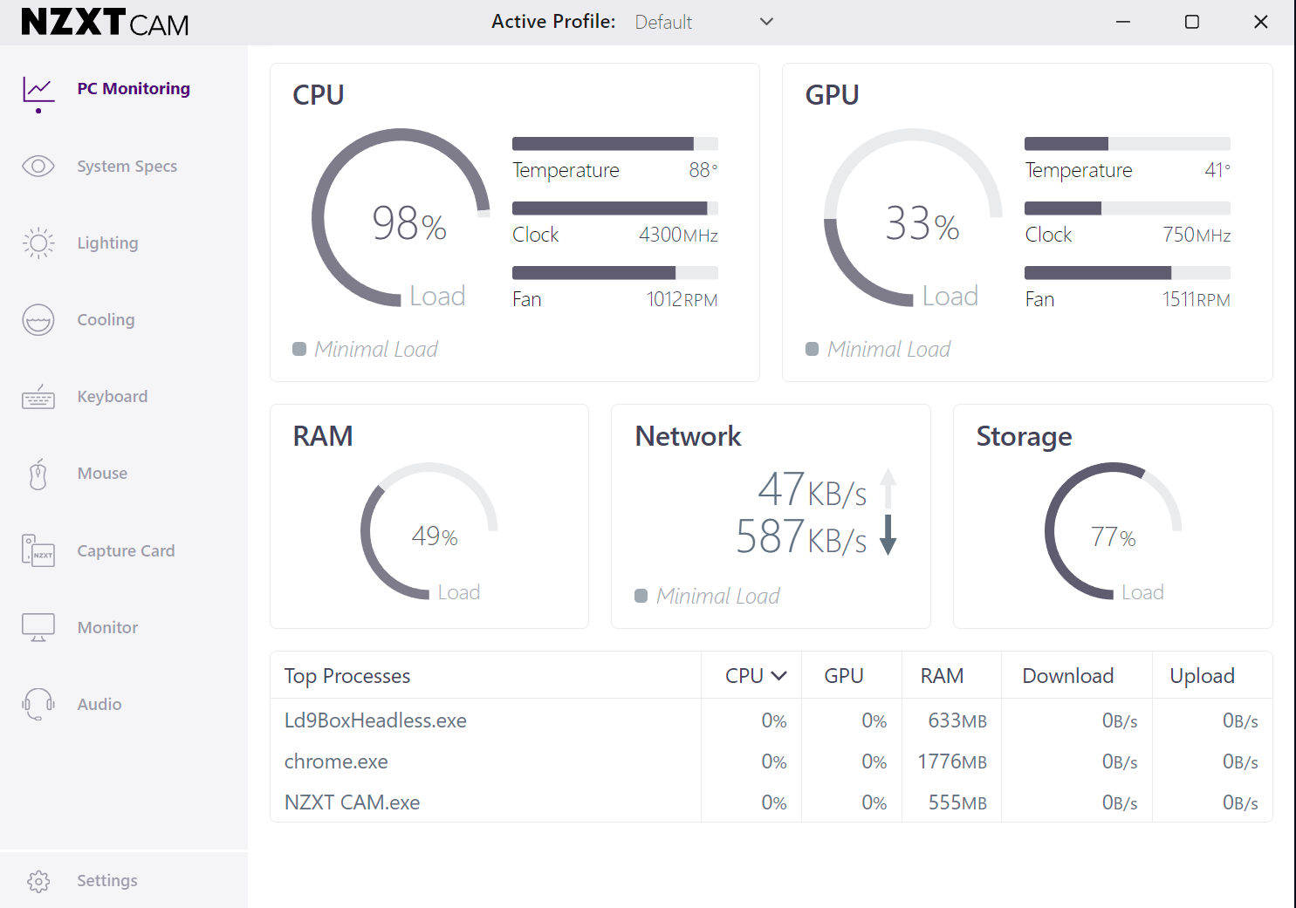This screenshot has width=1296, height=908.
Task: Sort by Download column header
Action: click(1067, 676)
